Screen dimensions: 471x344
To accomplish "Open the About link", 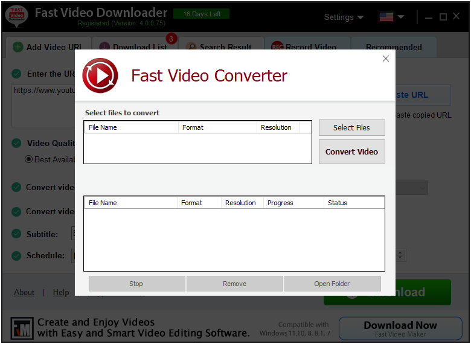I will (x=24, y=292).
